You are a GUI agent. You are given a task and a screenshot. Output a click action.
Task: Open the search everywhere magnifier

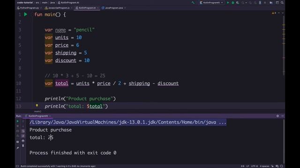coord(282,3)
